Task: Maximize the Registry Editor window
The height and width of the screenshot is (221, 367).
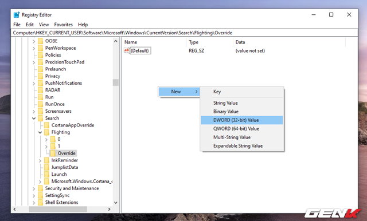Action: tap(331, 14)
